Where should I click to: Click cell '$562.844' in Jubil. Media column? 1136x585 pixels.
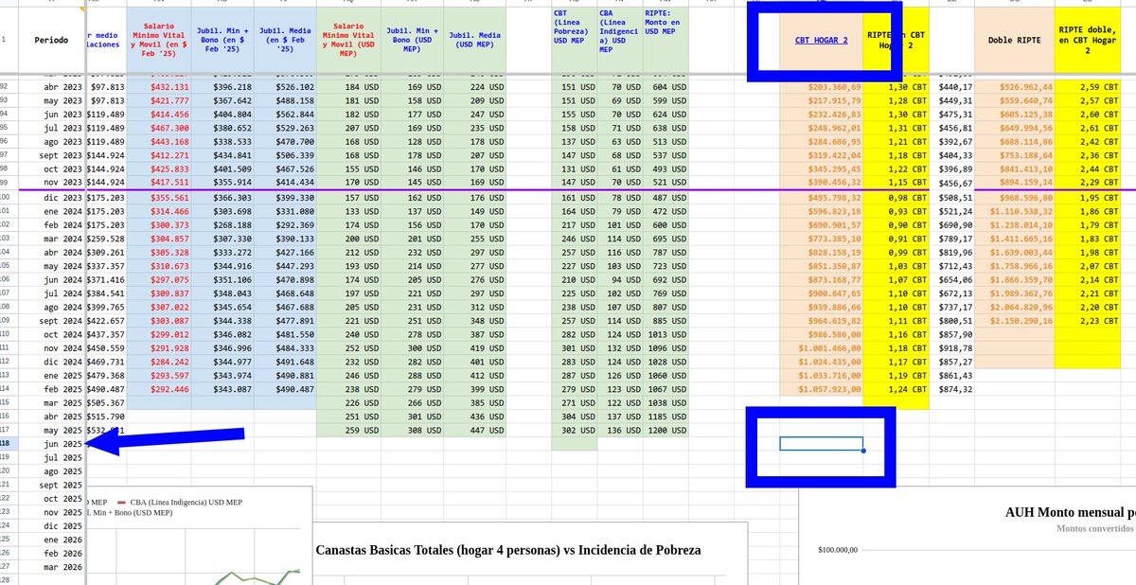[x=285, y=114]
